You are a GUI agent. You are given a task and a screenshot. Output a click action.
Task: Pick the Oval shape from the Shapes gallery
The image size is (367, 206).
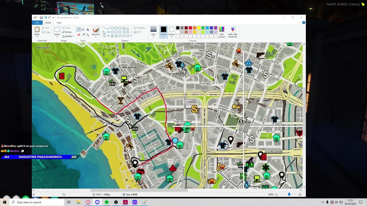[x=112, y=28]
